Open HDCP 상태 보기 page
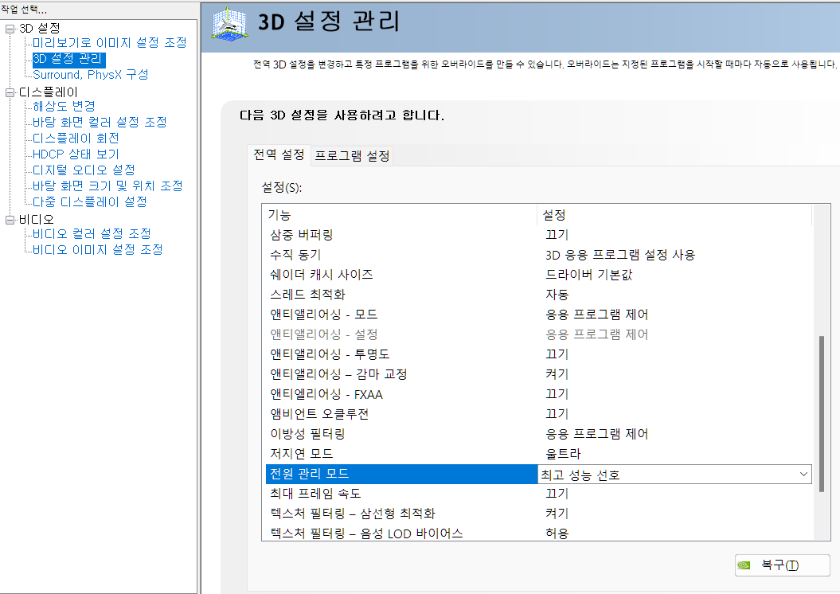The height and width of the screenshot is (594, 840). (x=76, y=154)
